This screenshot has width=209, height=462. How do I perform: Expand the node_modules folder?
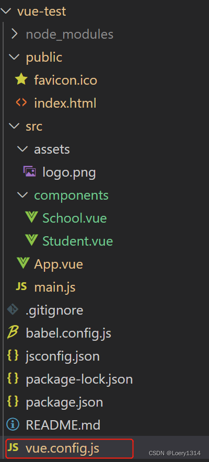[14, 34]
